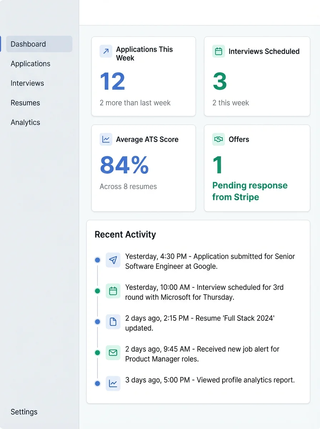The width and height of the screenshot is (320, 429).
Task: Click the chart icon for analytics report activity
Action: [113, 384]
